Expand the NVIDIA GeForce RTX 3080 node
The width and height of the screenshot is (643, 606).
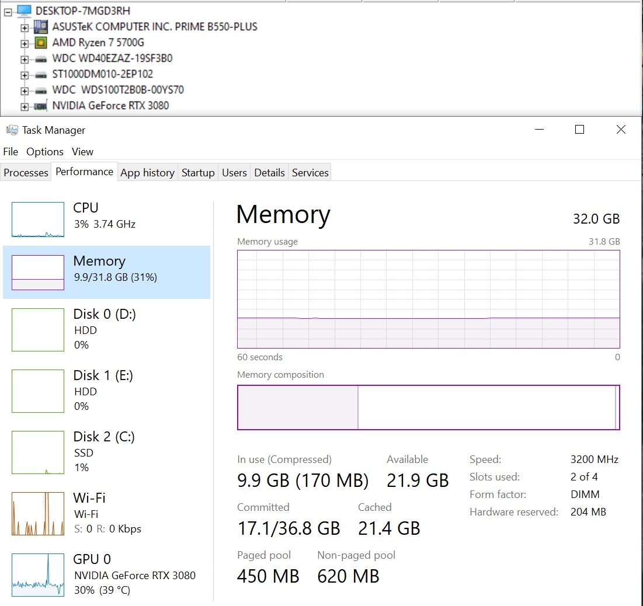point(24,106)
